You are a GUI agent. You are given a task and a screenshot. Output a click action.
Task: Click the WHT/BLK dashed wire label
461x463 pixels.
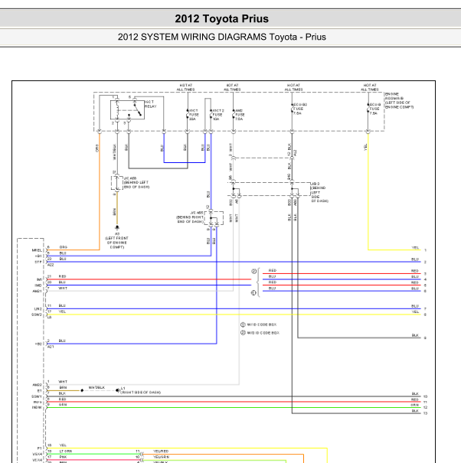tap(96, 387)
